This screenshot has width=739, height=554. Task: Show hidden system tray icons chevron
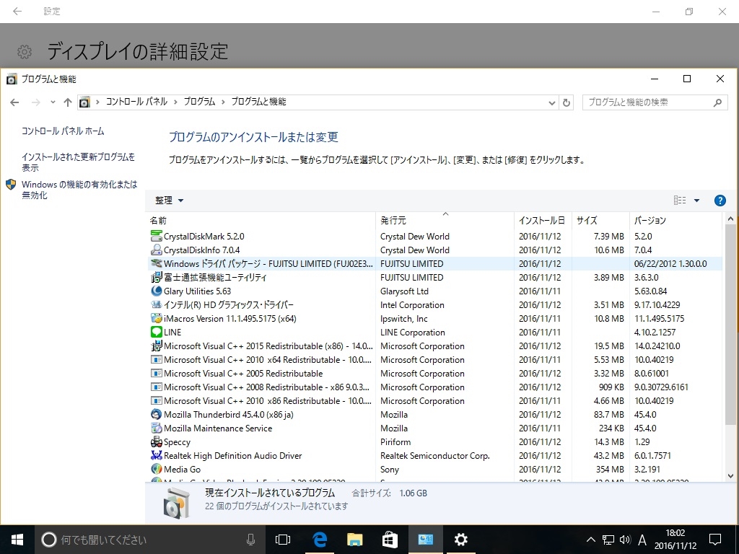pos(590,540)
